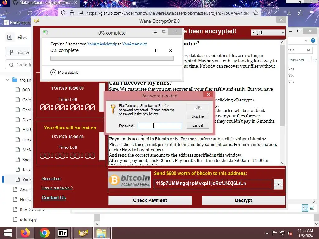This screenshot has width=319, height=239.
Task: Open Firefox downloads panel
Action: click(x=289, y=13)
